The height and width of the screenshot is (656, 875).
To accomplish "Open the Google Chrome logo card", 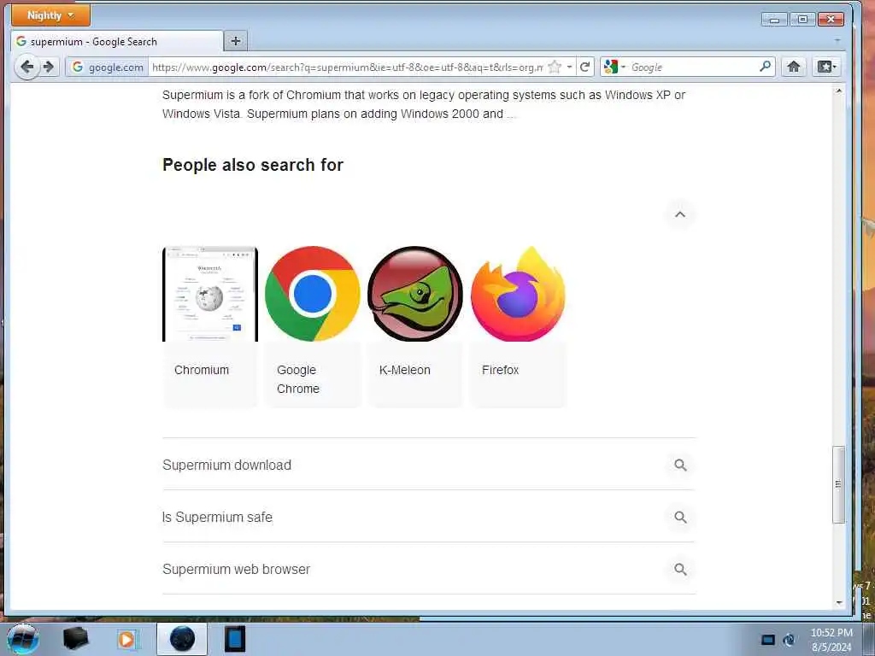I will (x=313, y=294).
